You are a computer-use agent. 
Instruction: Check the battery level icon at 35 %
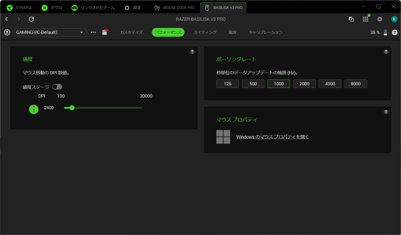point(385,32)
